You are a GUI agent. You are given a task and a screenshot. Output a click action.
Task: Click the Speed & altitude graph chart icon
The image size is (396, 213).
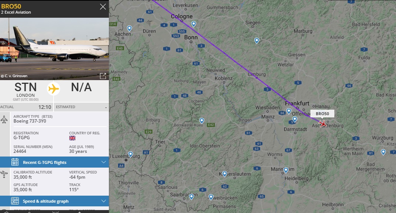point(15,201)
